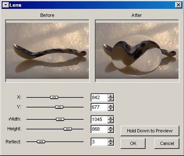Increase Width value with up arrow

point(111,118)
